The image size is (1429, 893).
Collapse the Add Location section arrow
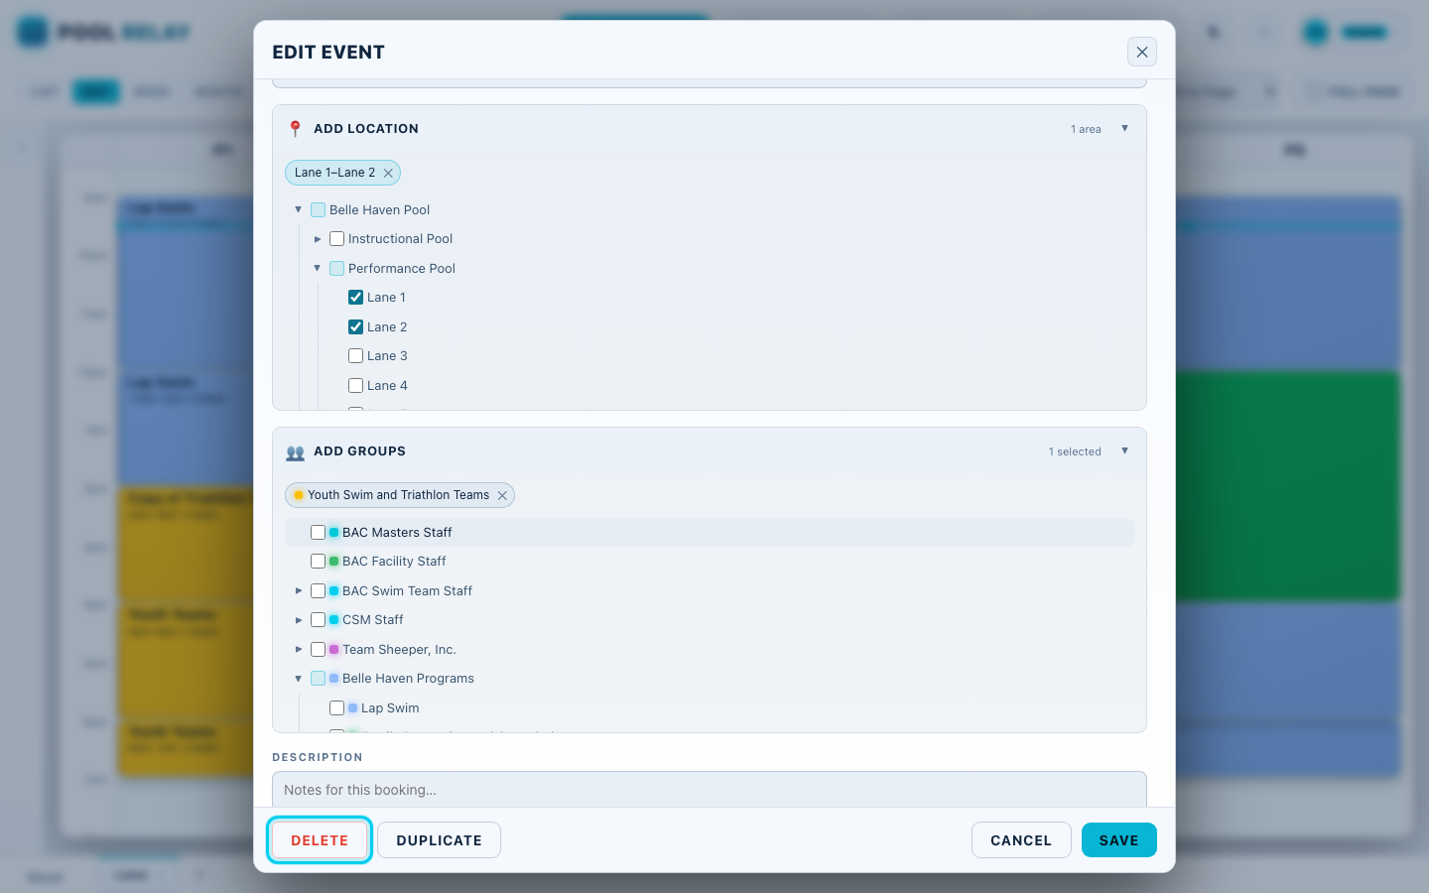[x=1124, y=128]
